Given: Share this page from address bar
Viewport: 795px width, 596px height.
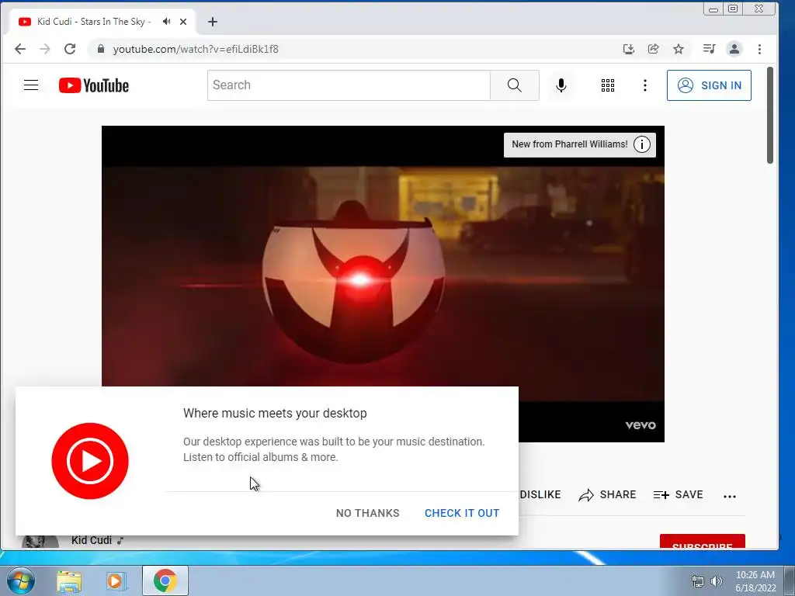Looking at the screenshot, I should (654, 49).
